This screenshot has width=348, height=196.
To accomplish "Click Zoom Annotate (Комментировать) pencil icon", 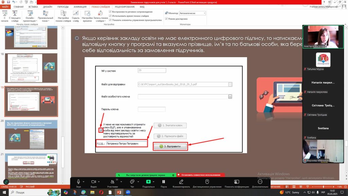I will pos(181,182).
